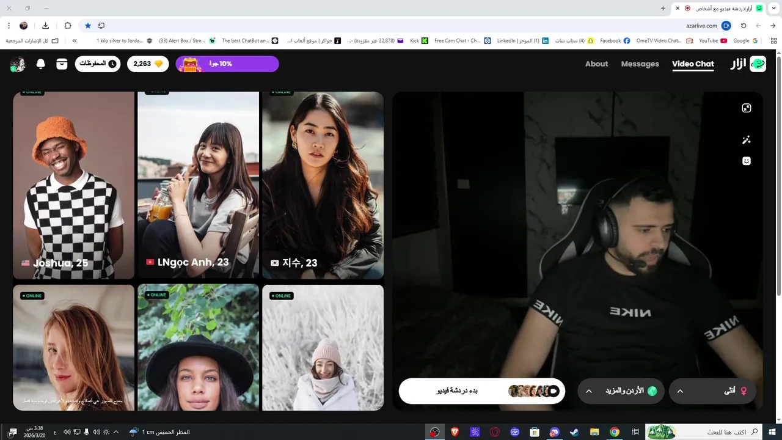Open a new browser tab
The height and width of the screenshot is (440, 782).
663,8
